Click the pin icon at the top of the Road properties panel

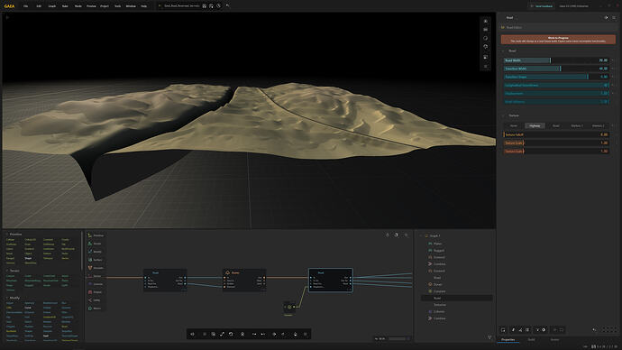[606, 17]
